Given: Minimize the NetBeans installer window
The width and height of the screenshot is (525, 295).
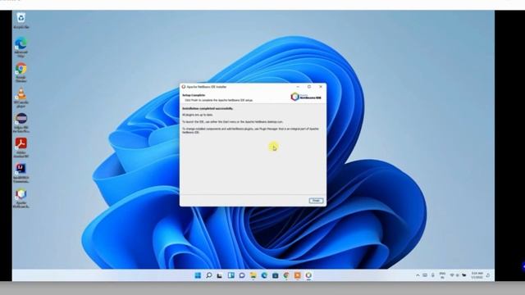Looking at the screenshot, I should [298, 87].
